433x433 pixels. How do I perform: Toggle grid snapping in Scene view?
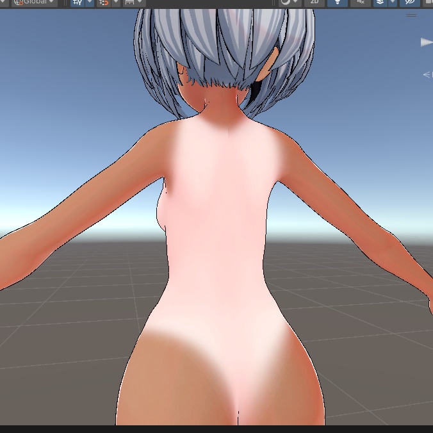coord(78,2)
